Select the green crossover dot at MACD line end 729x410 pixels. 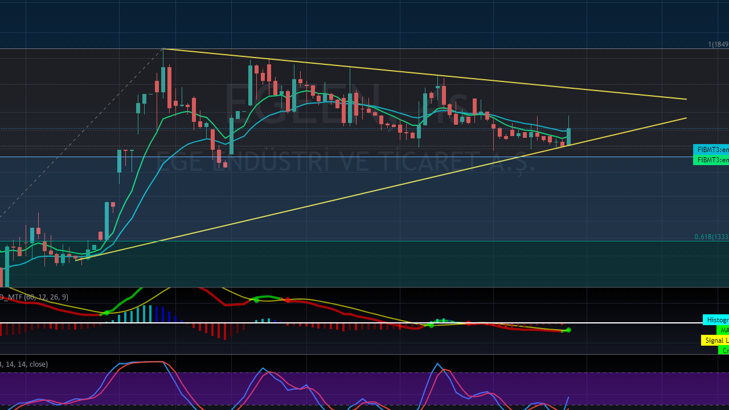pyautogui.click(x=568, y=330)
